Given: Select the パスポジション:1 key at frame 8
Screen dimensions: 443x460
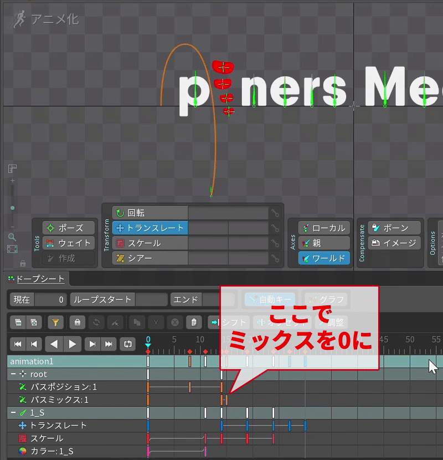Looking at the screenshot, I should click(x=190, y=387).
